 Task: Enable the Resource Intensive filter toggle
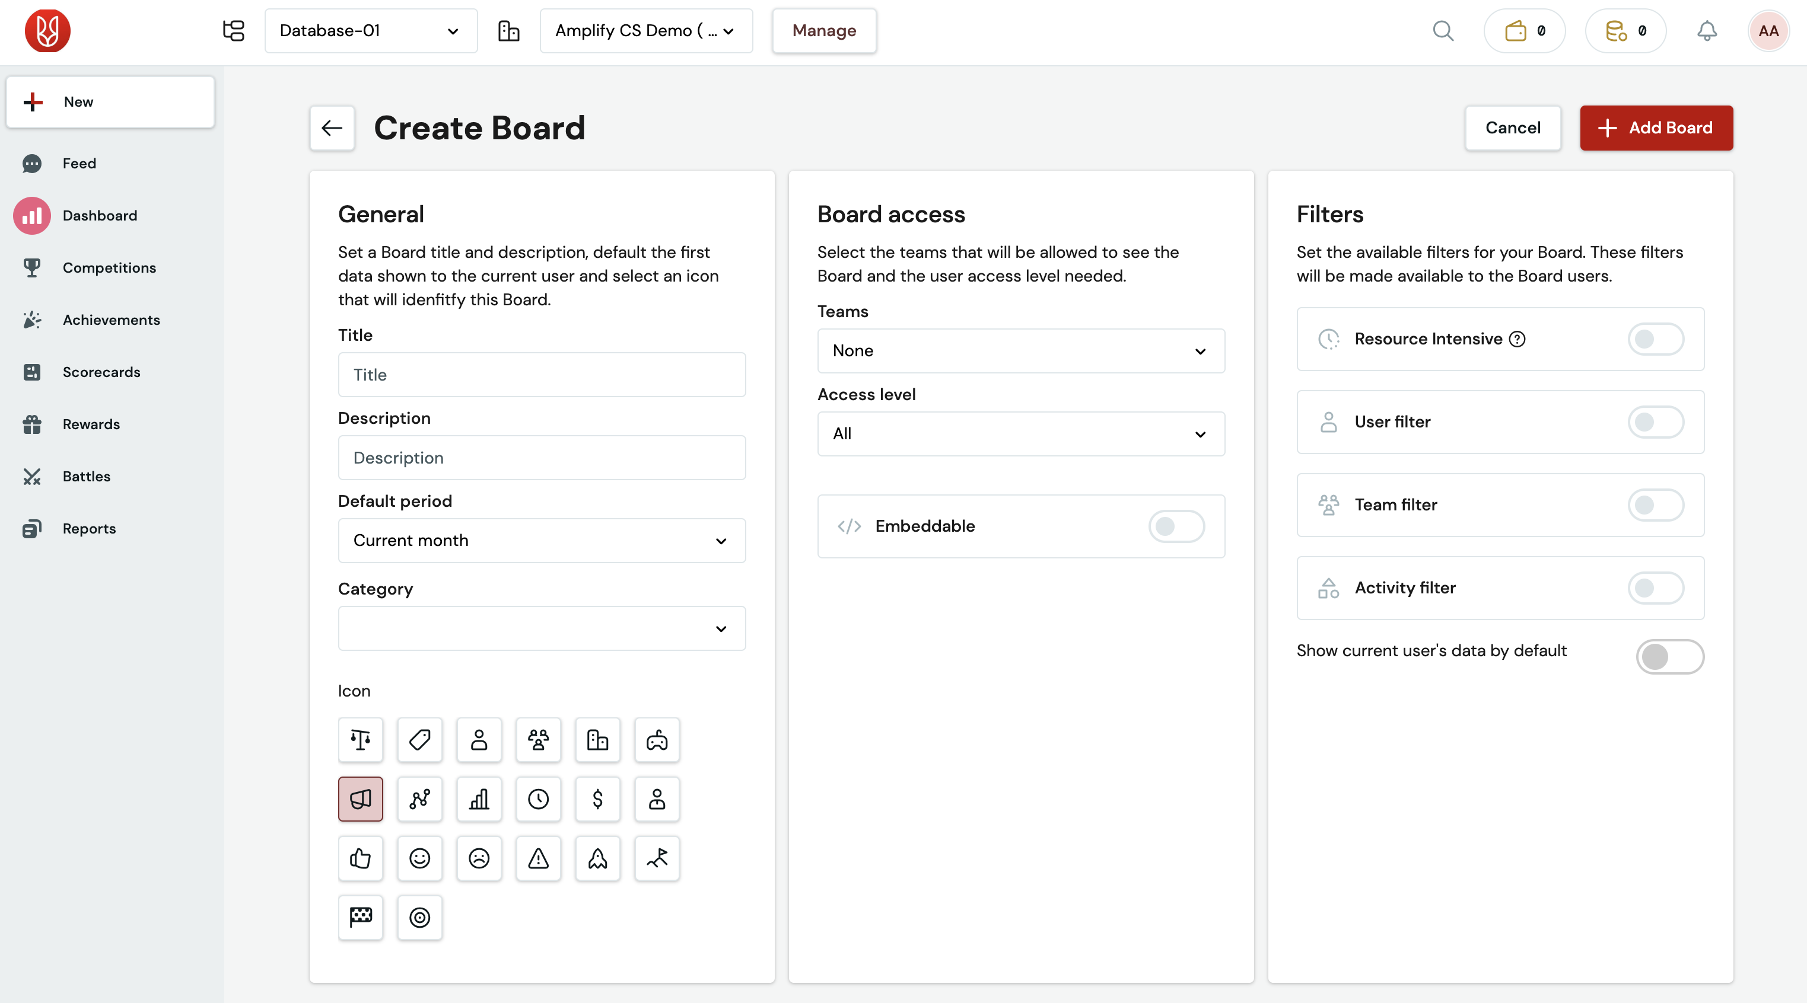pos(1656,338)
